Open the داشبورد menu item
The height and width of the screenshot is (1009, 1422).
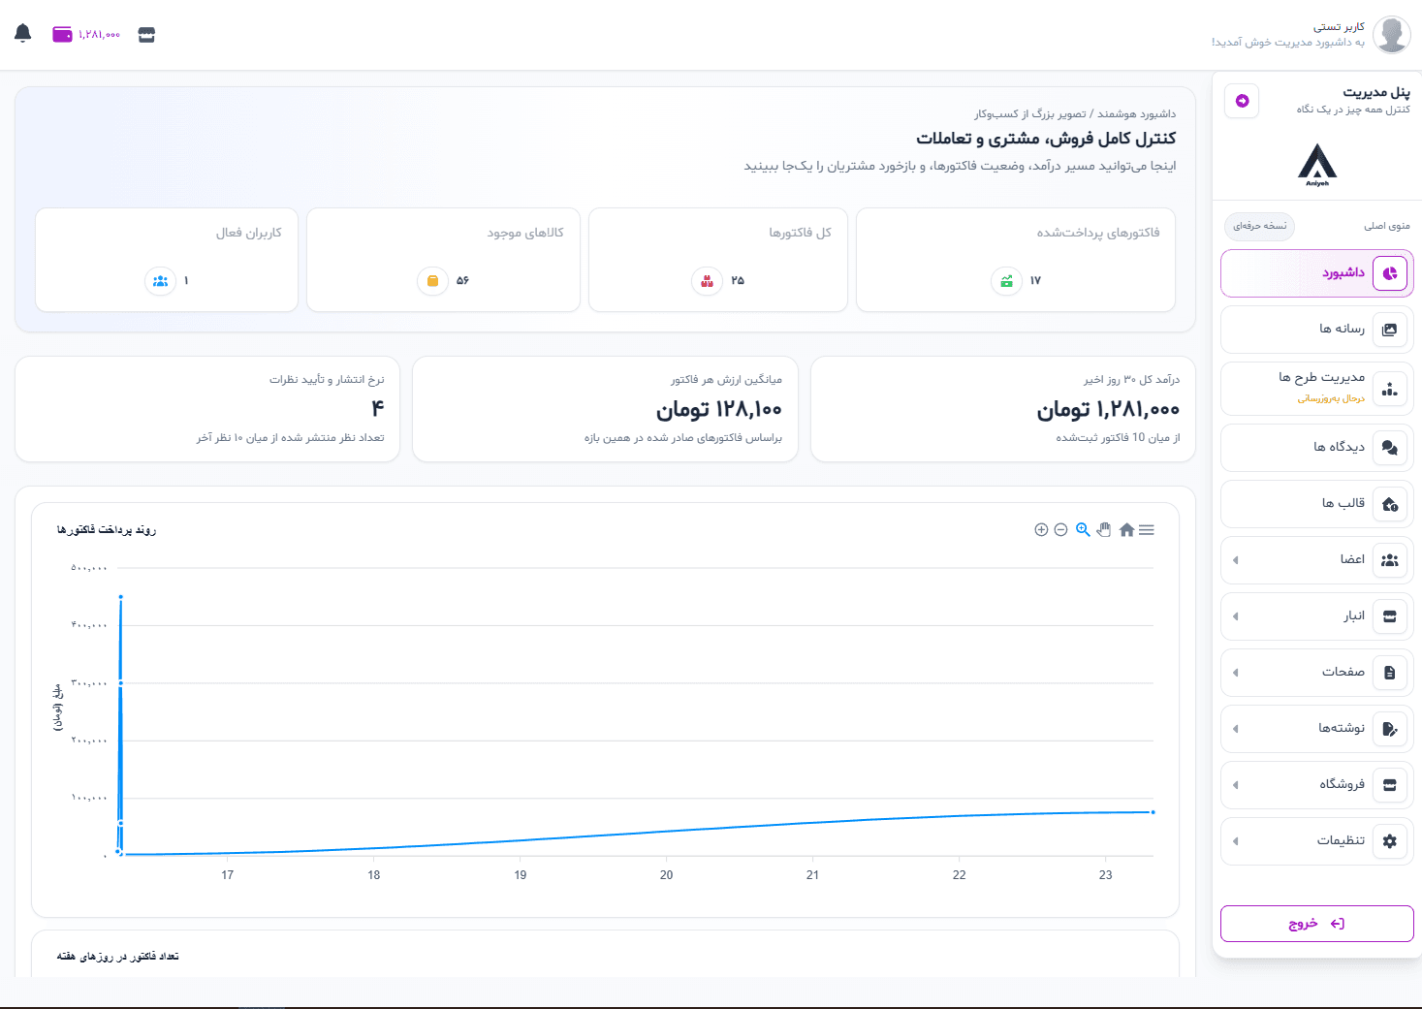coord(1317,273)
